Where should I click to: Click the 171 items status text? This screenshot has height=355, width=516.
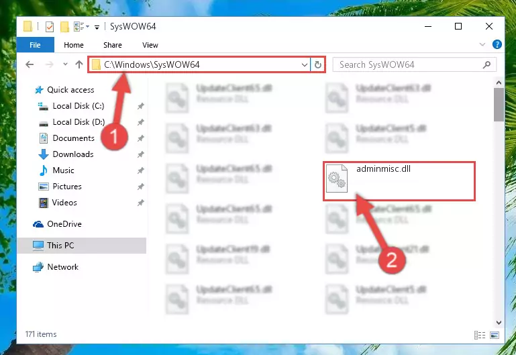(41, 334)
